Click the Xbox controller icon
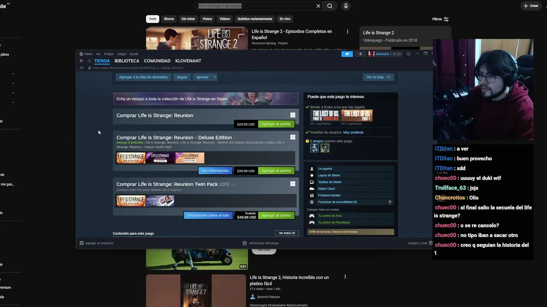547x307 pixels. tap(312, 216)
